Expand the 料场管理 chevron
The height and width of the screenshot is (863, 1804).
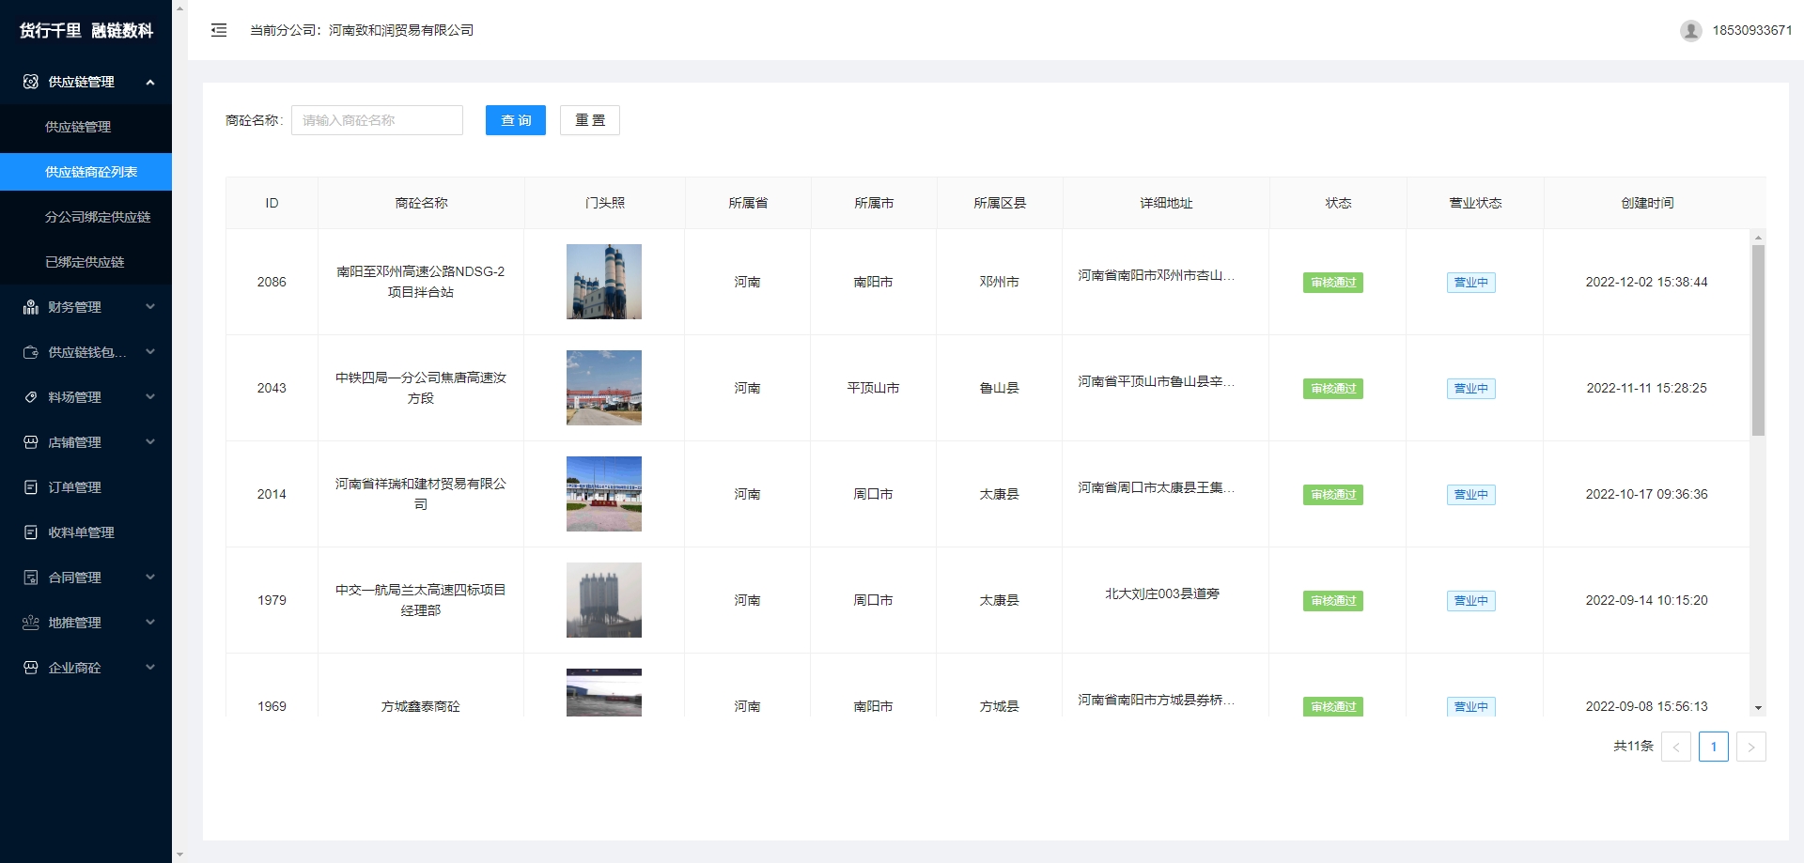(x=150, y=397)
